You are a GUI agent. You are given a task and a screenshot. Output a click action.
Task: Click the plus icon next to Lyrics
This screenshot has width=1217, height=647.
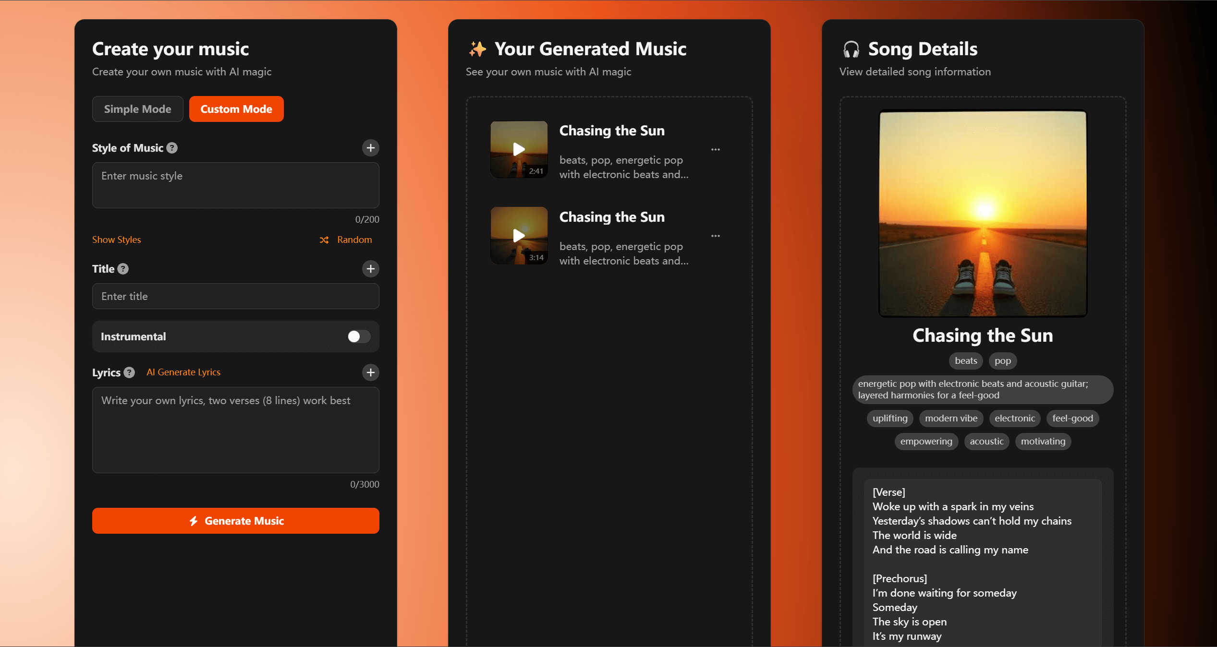(370, 372)
